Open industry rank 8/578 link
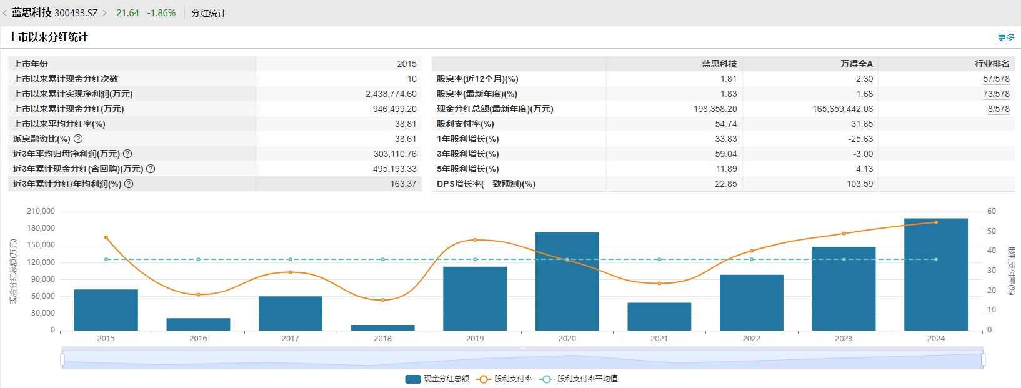This screenshot has width=1021, height=388. click(x=999, y=109)
